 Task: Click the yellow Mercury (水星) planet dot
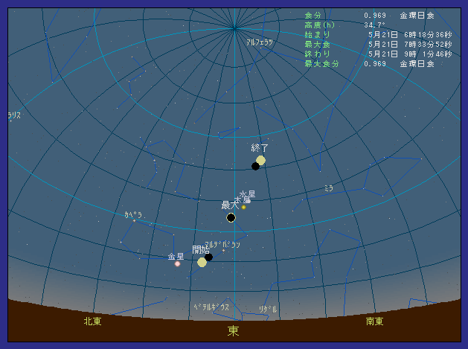click(243, 207)
